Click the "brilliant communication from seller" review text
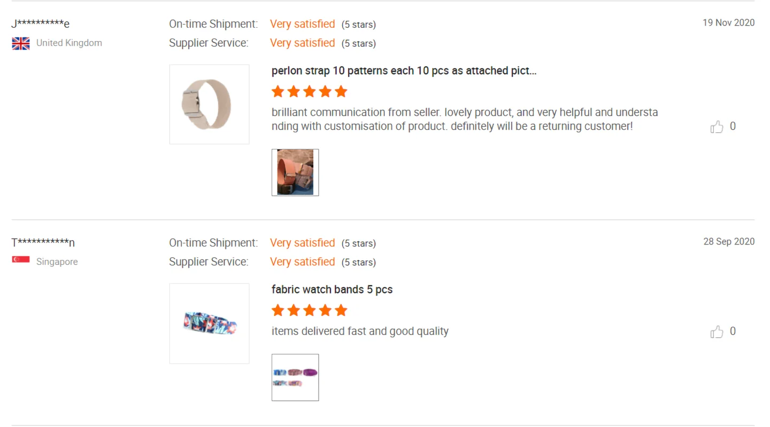770x427 pixels. pos(464,120)
